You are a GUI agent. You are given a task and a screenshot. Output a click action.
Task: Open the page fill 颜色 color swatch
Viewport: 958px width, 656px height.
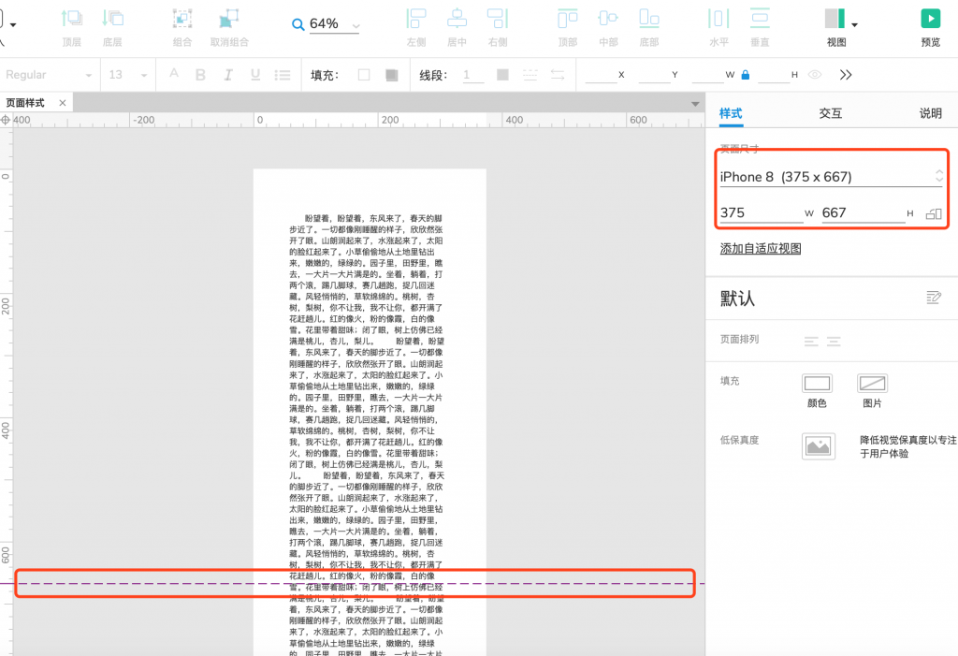click(817, 383)
